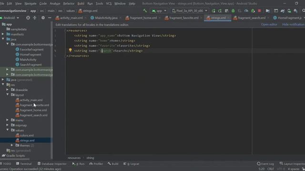Click the Open editor link
Viewport: 305px width, 171px height.
tap(269, 24)
